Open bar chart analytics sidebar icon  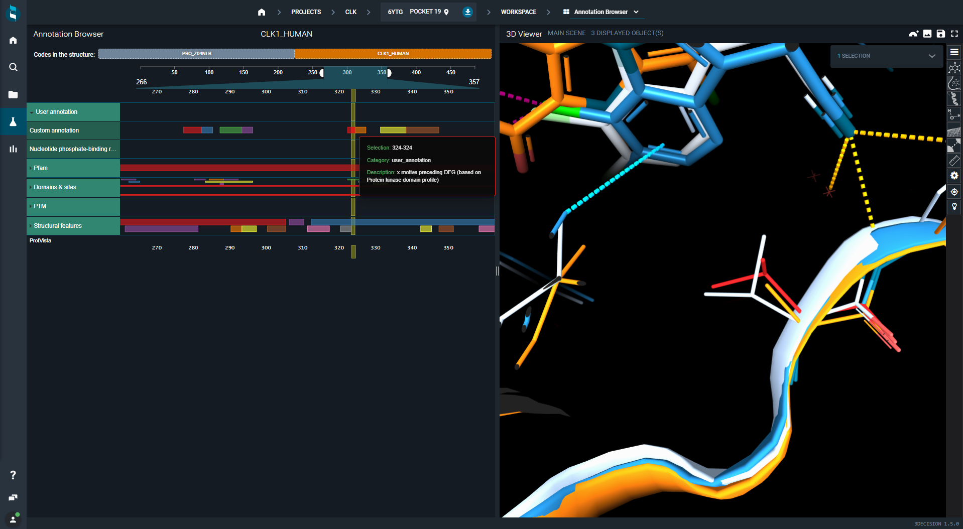tap(13, 149)
